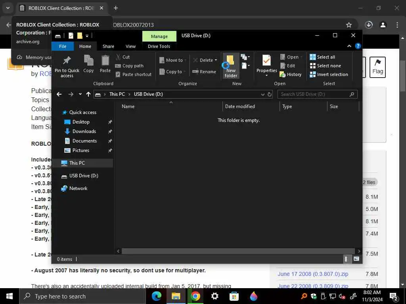The image size is (406, 304).
Task: Click the Rename ribbon button
Action: pos(204,72)
